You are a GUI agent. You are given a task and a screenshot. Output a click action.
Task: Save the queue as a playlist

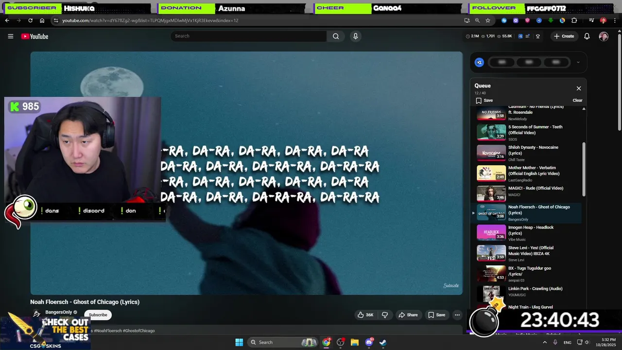click(x=484, y=100)
